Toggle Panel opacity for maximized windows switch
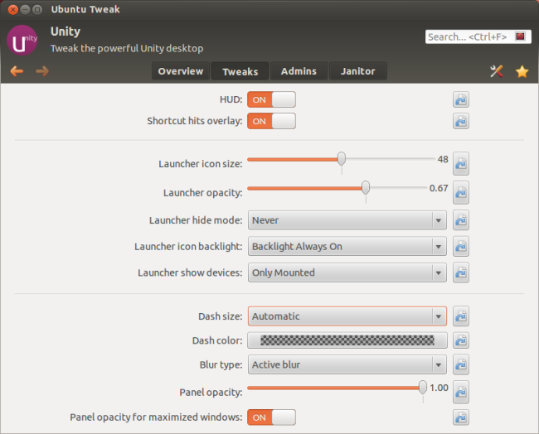Image resolution: width=539 pixels, height=434 pixels. pos(271,417)
